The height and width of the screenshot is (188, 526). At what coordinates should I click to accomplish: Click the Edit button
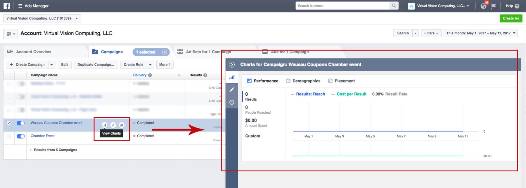point(65,65)
